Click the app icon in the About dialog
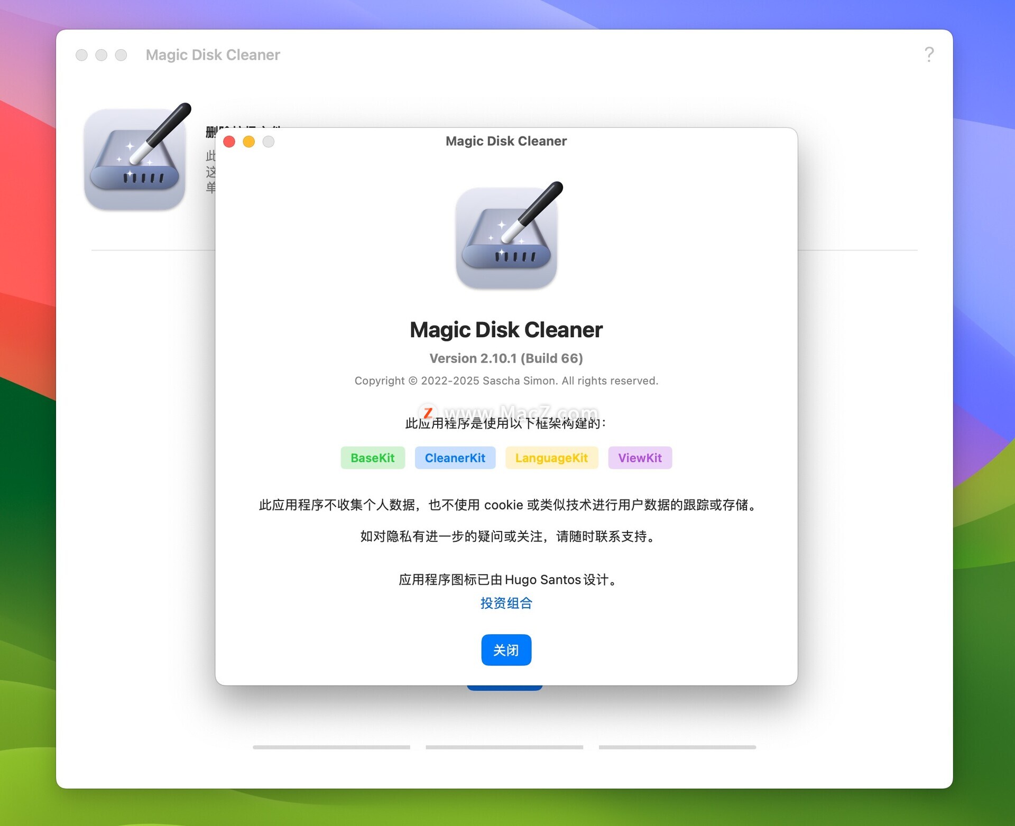Screen dimensions: 1015x826 coord(509,236)
